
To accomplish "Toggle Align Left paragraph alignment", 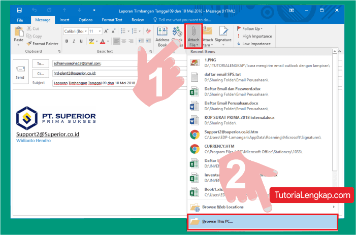I will click(x=116, y=41).
